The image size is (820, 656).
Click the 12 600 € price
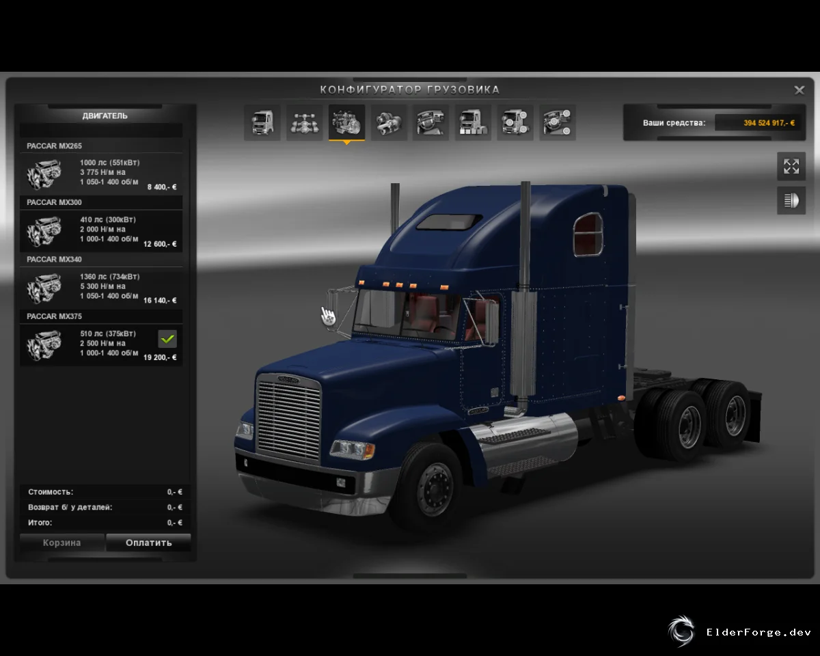(x=160, y=244)
